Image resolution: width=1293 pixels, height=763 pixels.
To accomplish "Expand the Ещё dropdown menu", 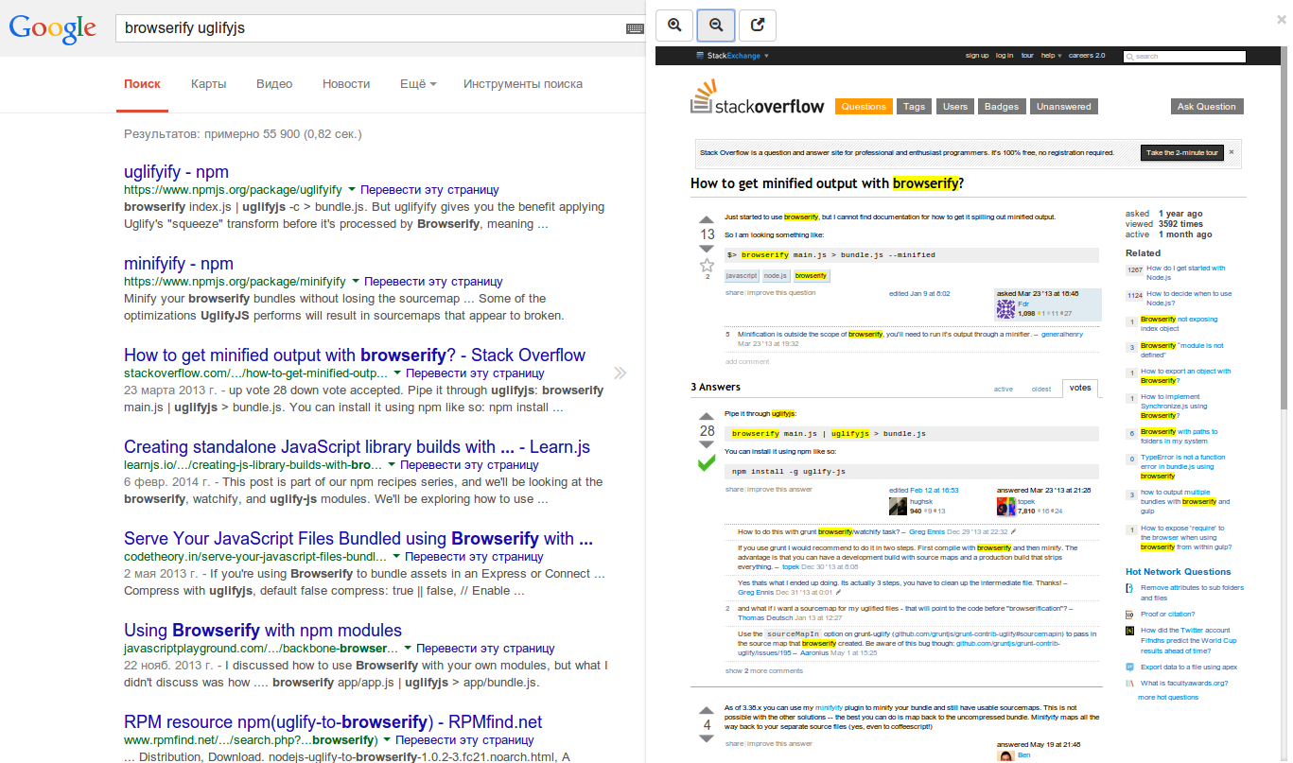I will 418,84.
